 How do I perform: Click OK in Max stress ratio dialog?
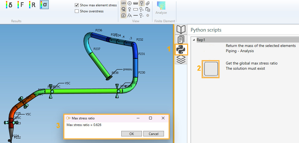[131, 134]
